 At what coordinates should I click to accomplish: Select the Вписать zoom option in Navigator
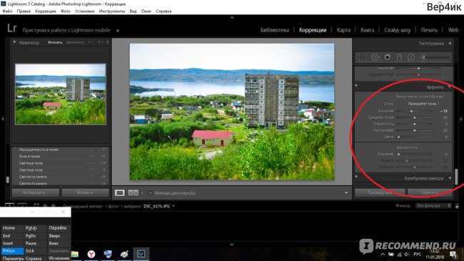[x=55, y=42]
